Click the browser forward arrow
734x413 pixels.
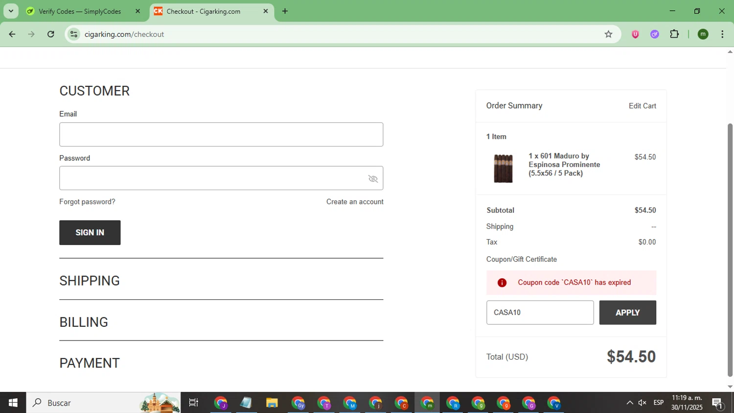coord(31,34)
